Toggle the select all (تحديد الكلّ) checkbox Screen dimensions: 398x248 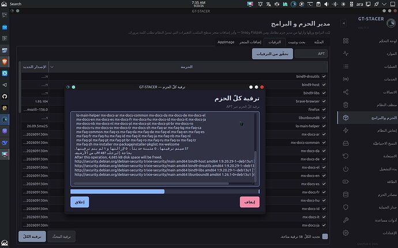click(325, 236)
